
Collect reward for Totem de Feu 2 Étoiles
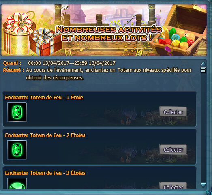173,150
